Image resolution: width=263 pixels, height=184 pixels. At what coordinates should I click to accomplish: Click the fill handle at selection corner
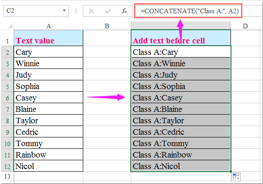point(231,171)
